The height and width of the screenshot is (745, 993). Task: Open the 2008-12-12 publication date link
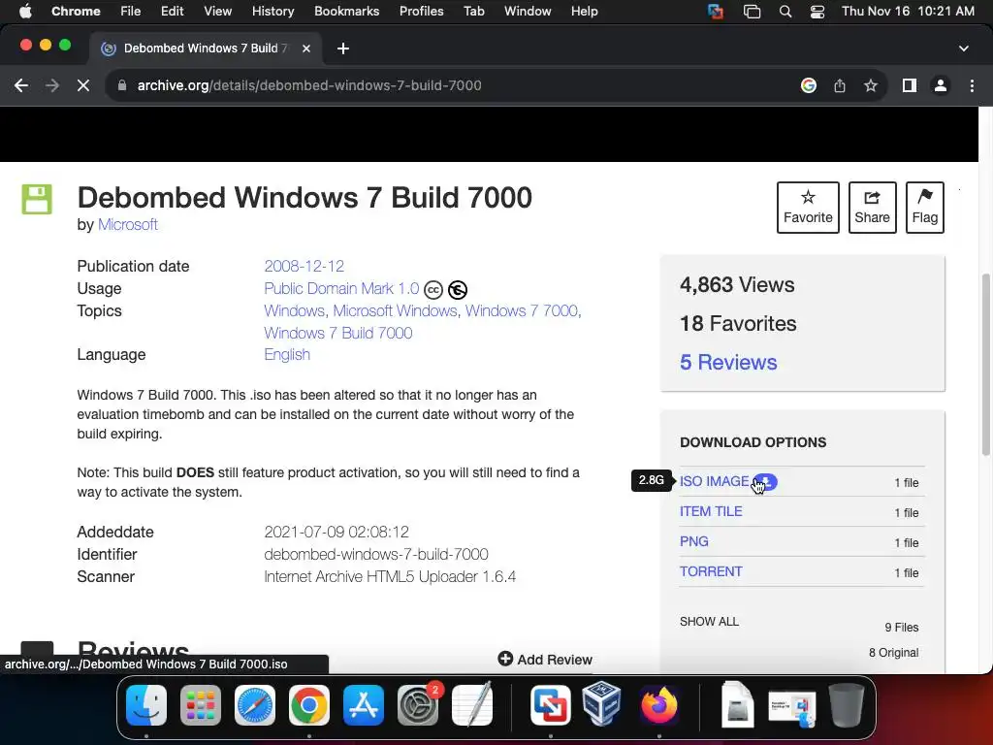(x=304, y=266)
